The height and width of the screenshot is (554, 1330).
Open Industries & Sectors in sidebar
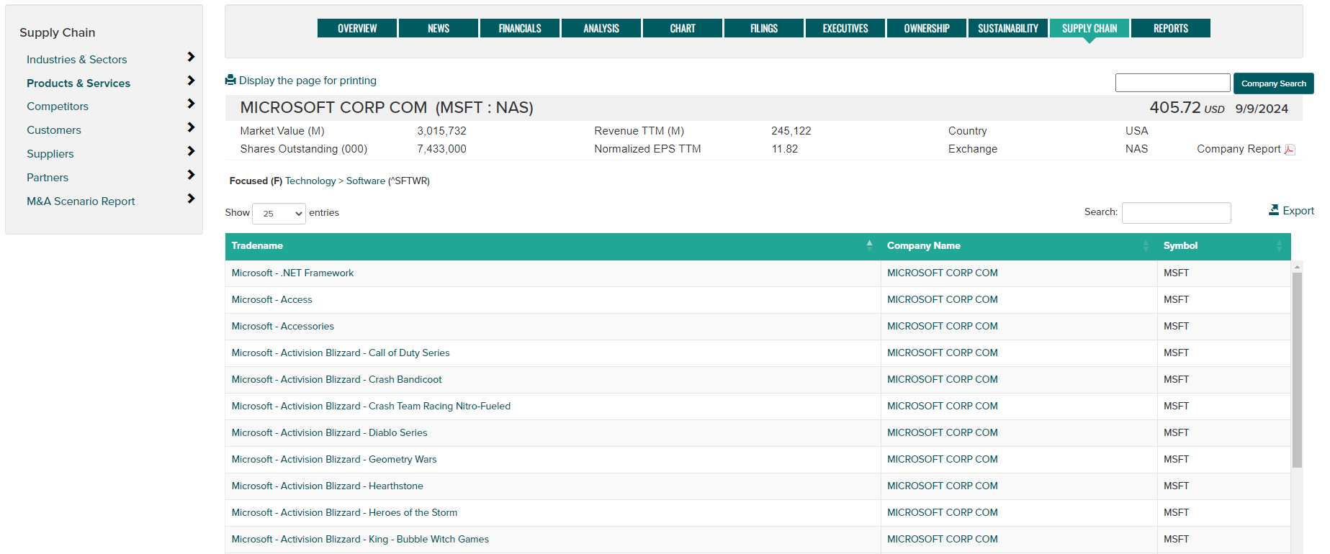[76, 60]
